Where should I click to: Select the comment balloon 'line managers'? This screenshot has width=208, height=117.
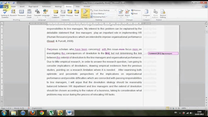163,53
